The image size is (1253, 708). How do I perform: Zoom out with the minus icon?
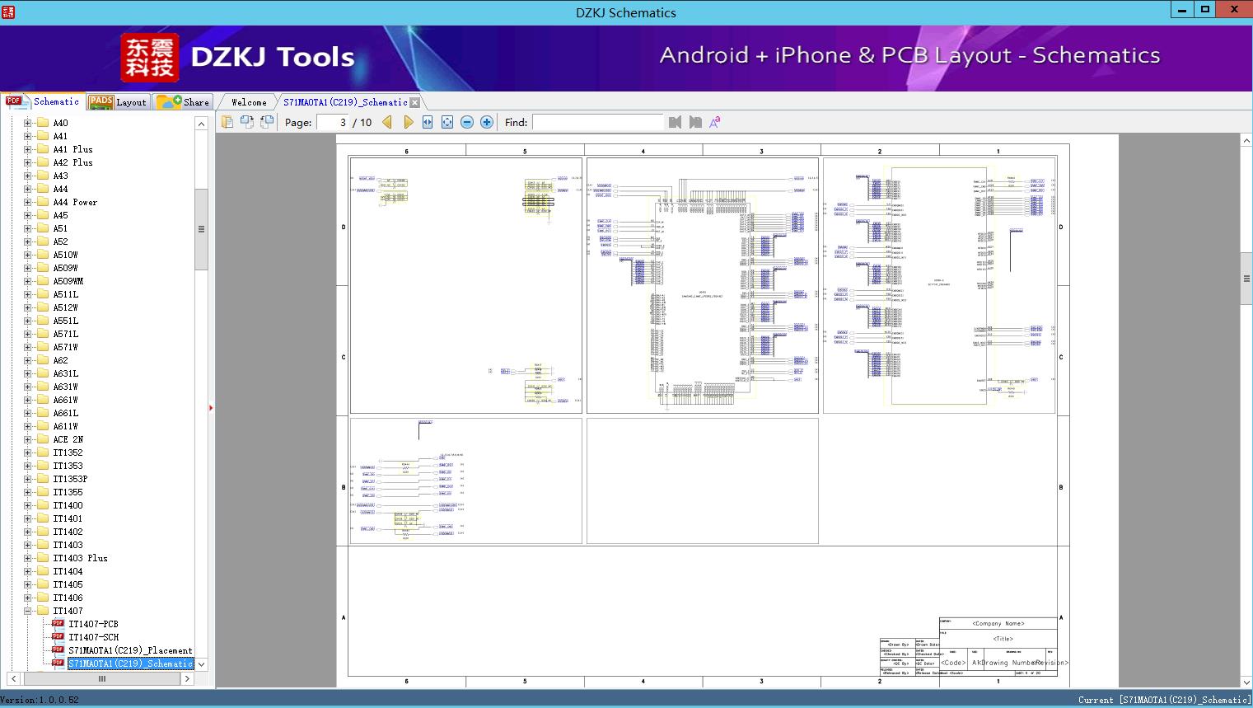coord(467,122)
